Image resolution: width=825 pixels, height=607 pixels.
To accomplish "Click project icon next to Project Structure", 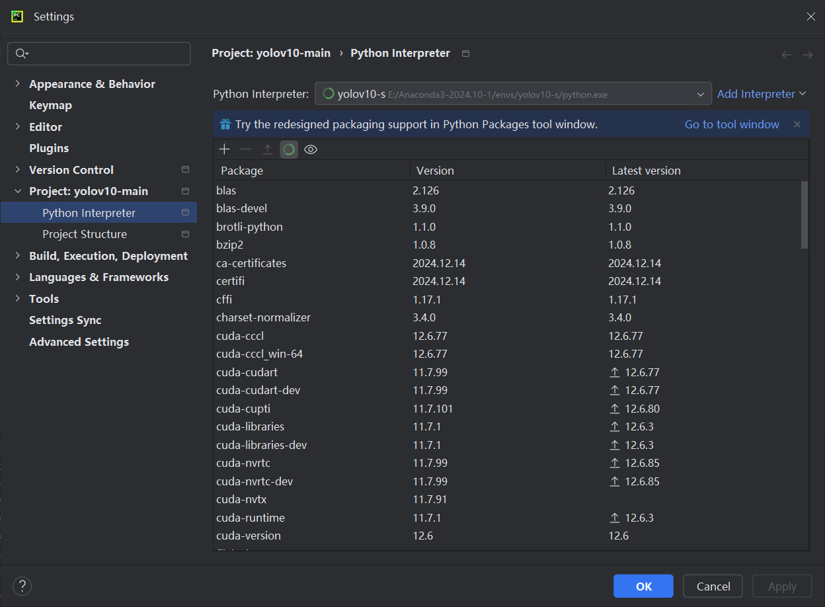I will click(x=185, y=234).
